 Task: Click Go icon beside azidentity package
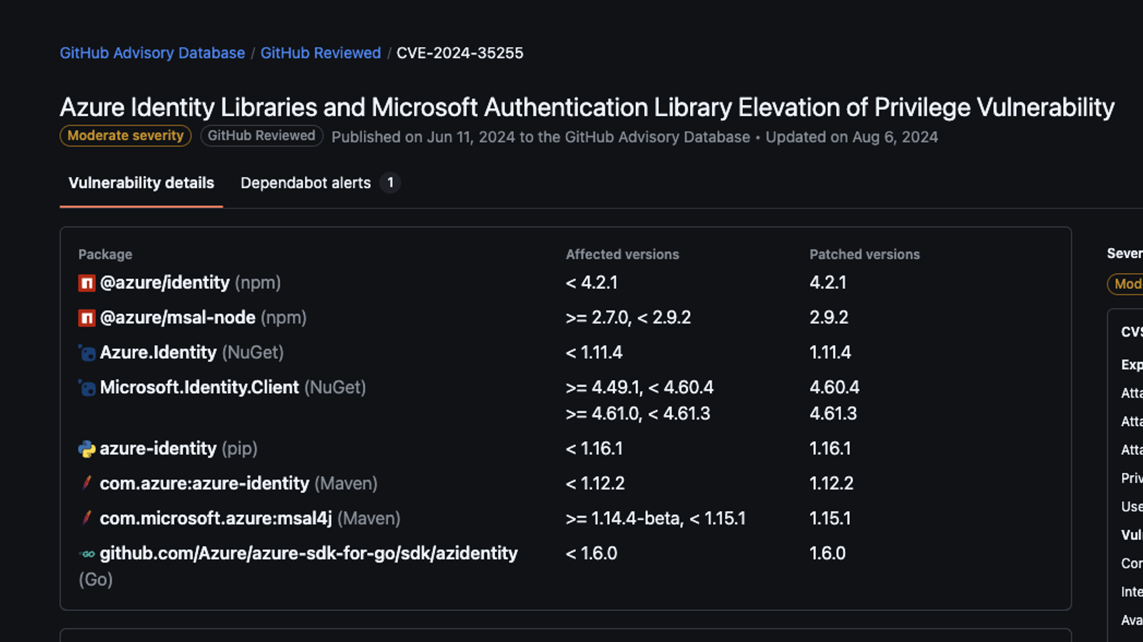(86, 554)
